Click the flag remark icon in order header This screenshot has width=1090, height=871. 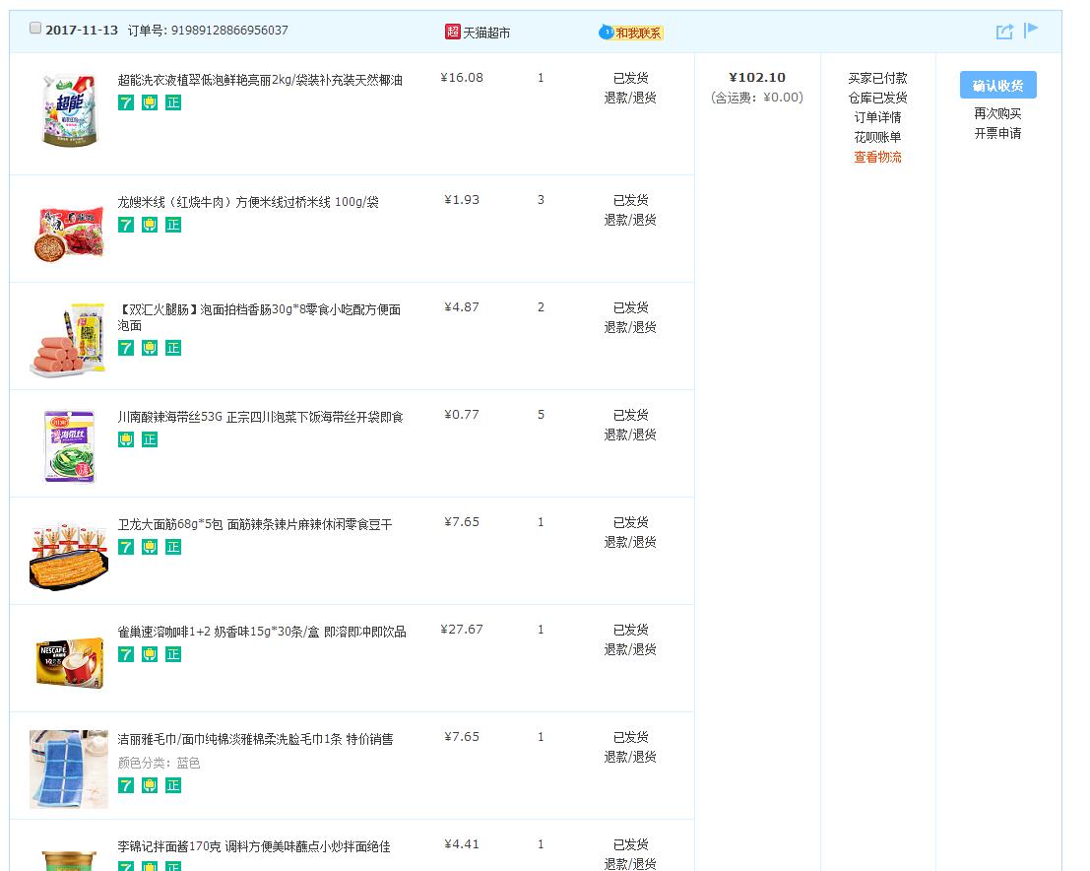1031,31
